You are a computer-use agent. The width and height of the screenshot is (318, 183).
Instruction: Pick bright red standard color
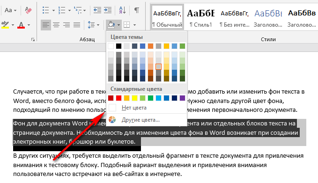(x=118, y=98)
